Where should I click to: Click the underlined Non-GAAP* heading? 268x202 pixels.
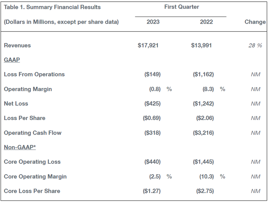20,147
